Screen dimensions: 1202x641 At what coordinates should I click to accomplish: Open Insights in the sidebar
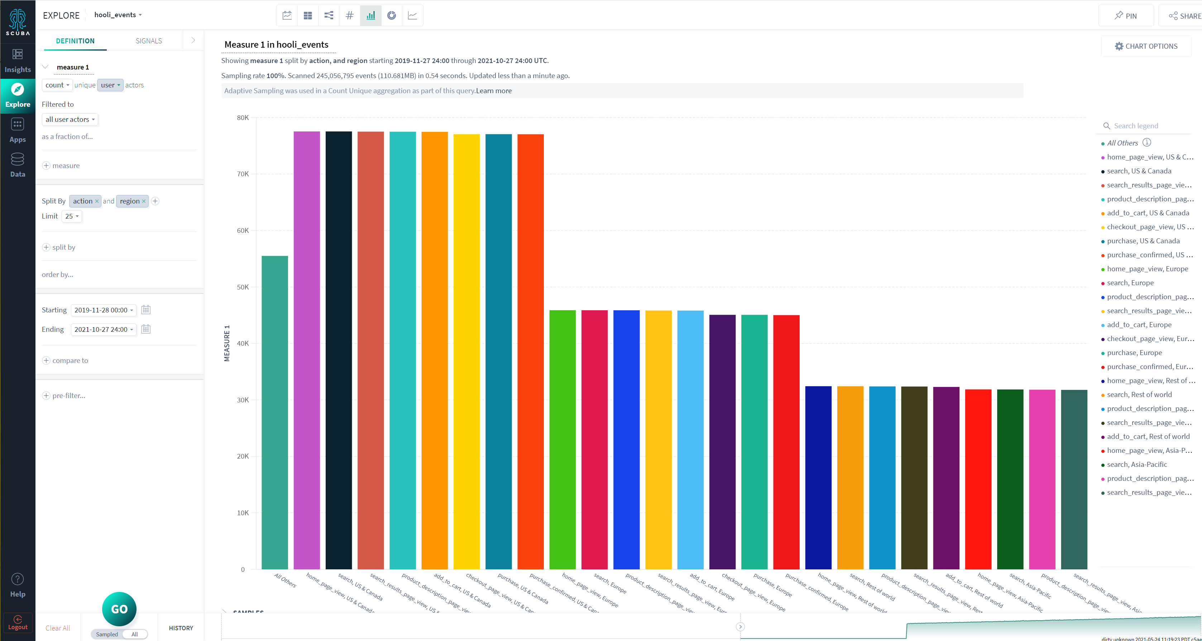[18, 61]
